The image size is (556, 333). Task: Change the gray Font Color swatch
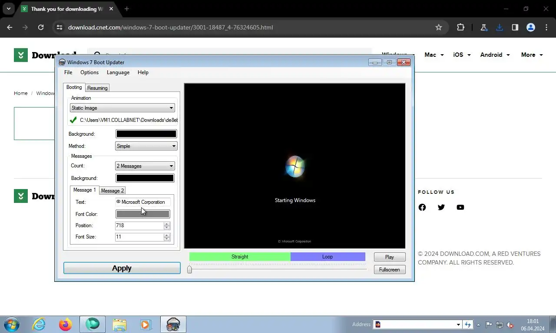142,214
